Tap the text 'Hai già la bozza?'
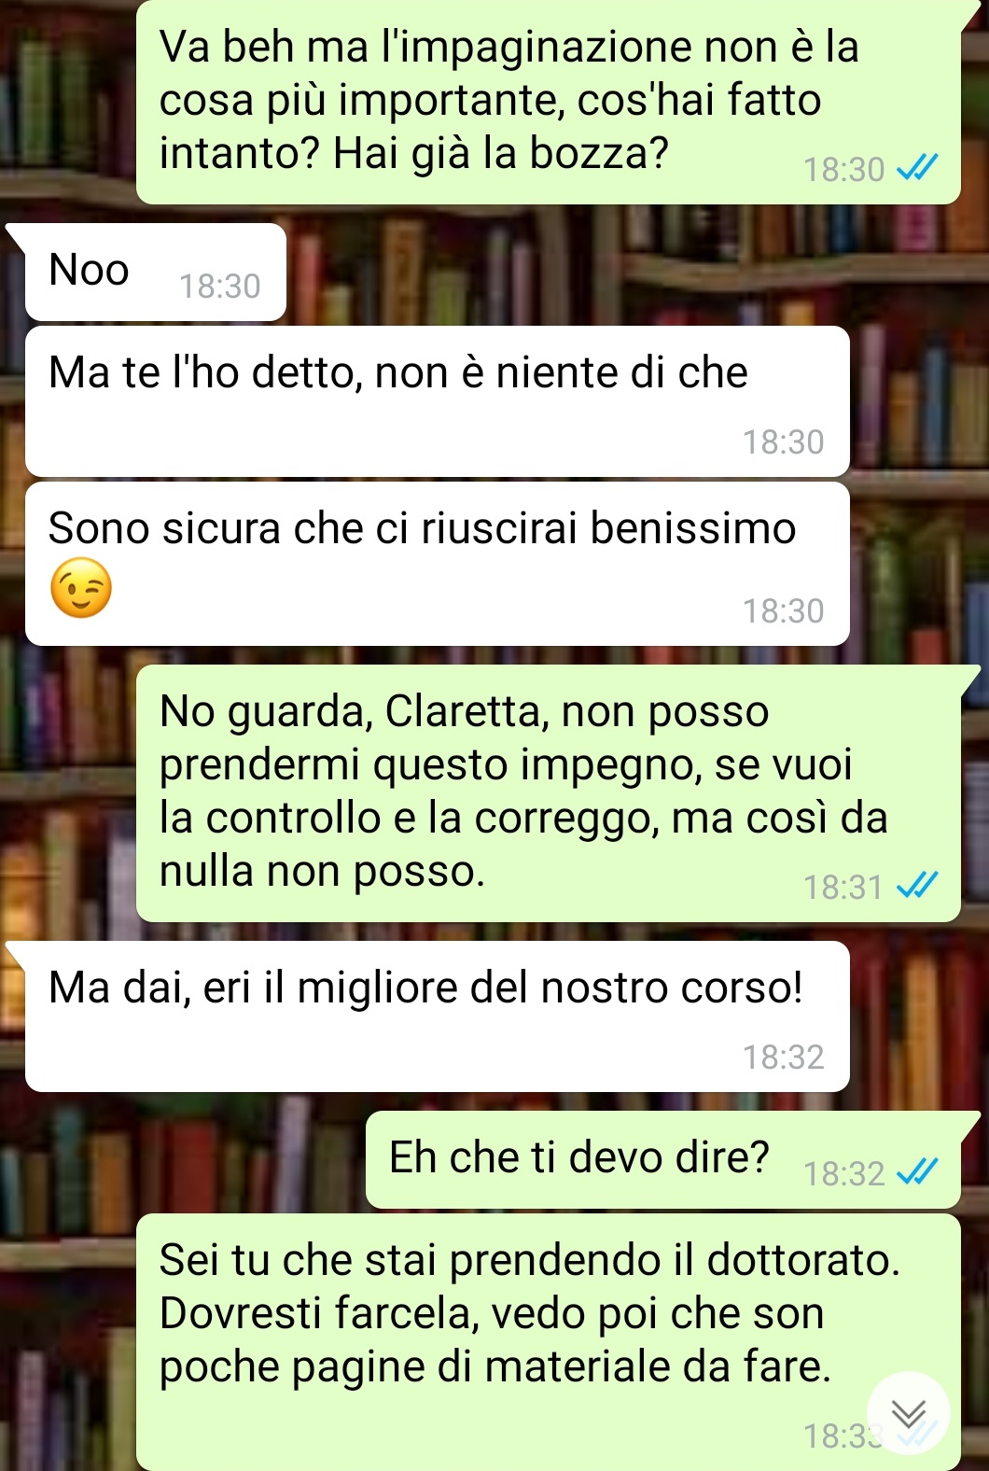The height and width of the screenshot is (1471, 989). (x=501, y=153)
